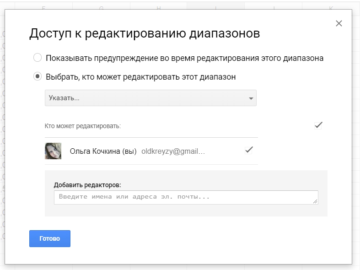Viewport: 360px width, 270px height.
Task: Click column K header behind the dialog
Action: [x=331, y=7]
